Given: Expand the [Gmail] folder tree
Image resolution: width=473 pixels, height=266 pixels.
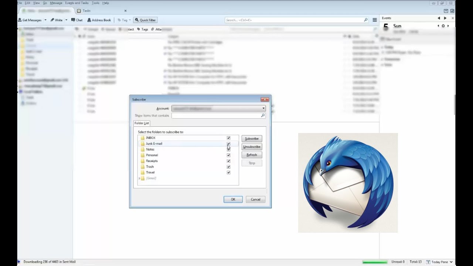Looking at the screenshot, I should pyautogui.click(x=139, y=178).
